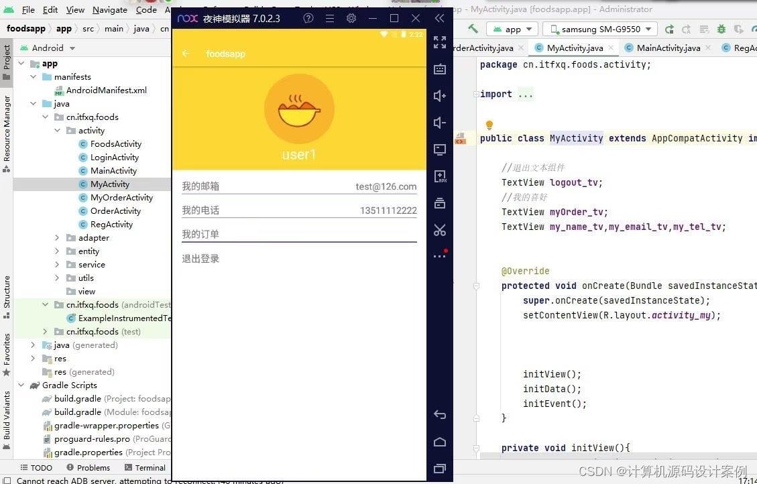Open the File menu
The height and width of the screenshot is (484, 757).
click(28, 9)
